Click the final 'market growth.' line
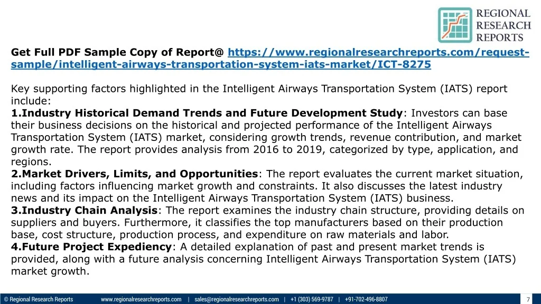541x304 pixels. (50, 271)
